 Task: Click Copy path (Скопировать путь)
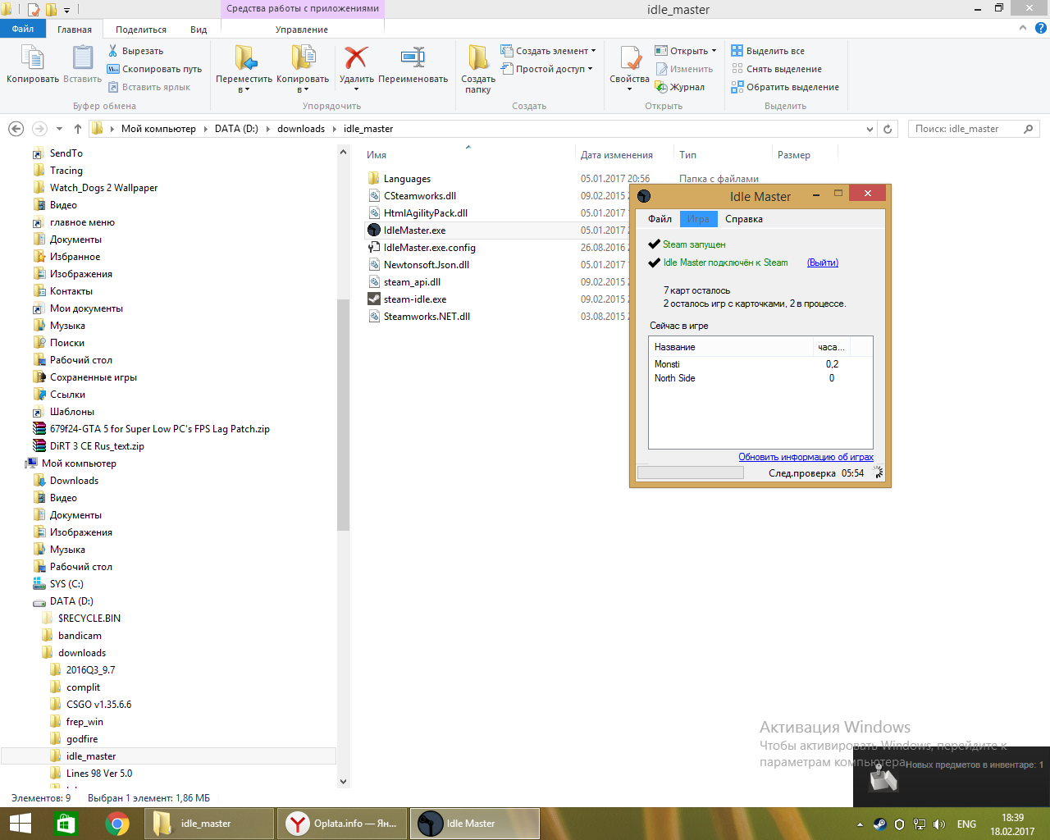(x=154, y=69)
